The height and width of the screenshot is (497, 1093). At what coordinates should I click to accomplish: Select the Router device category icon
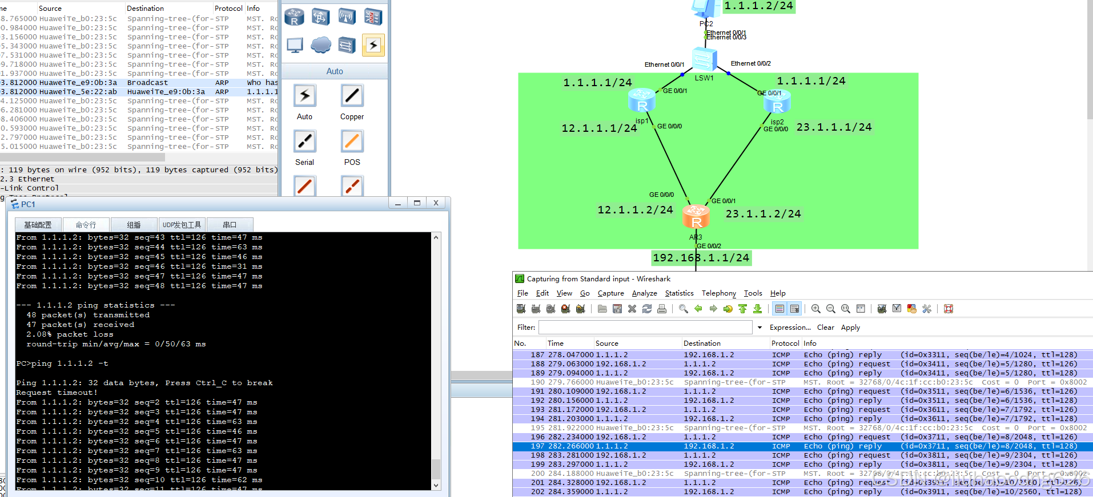[x=294, y=17]
